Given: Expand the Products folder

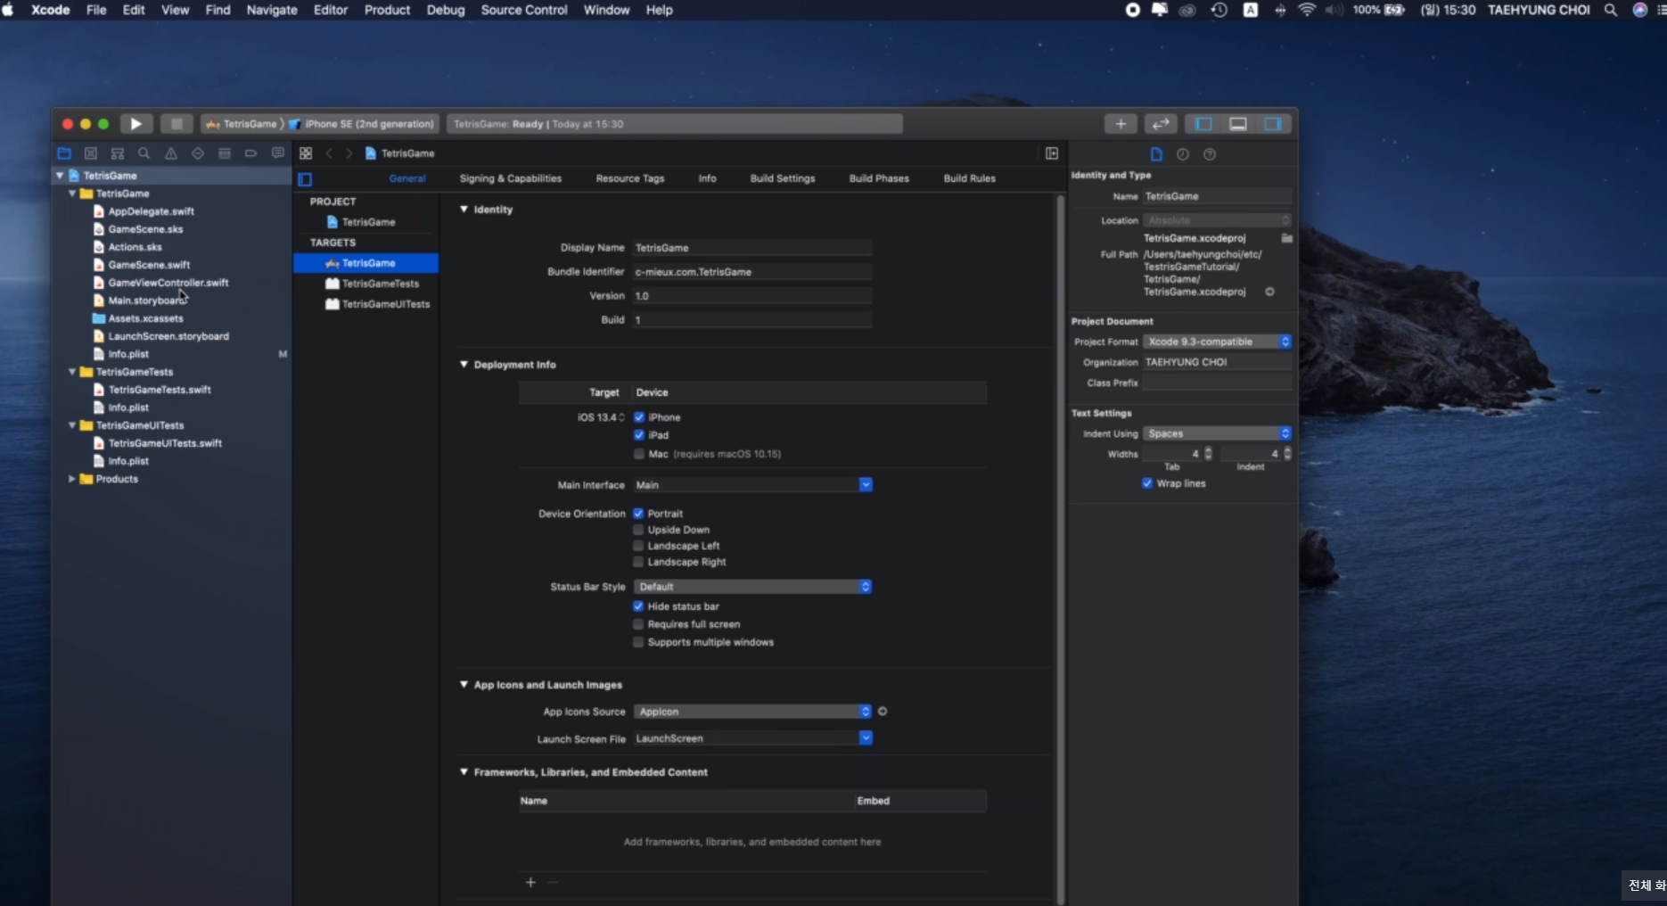Looking at the screenshot, I should click(x=72, y=479).
